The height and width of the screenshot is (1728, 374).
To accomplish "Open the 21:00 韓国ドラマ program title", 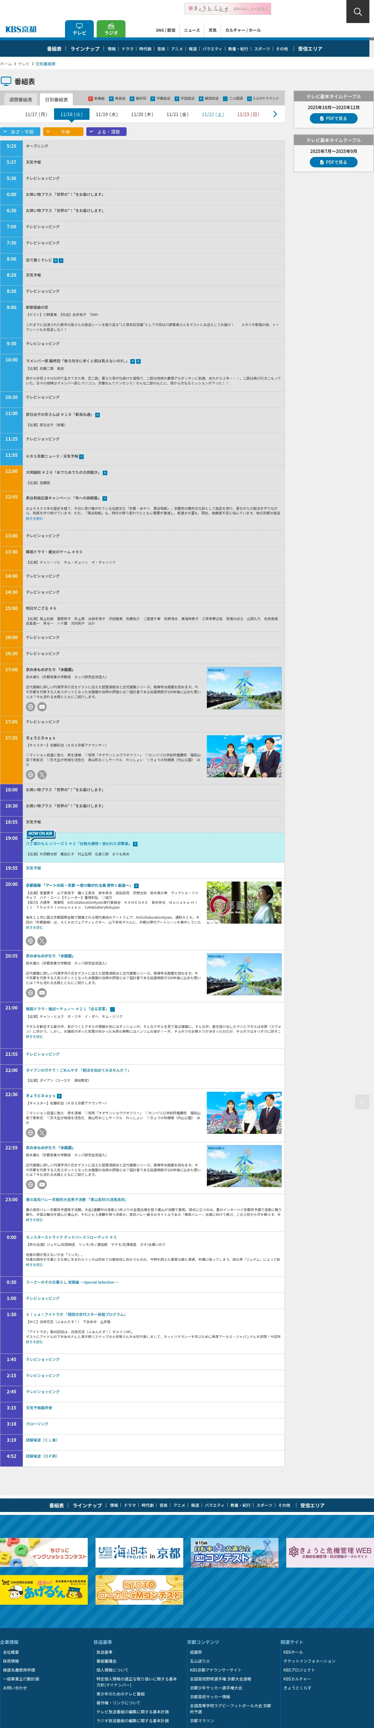I will pyautogui.click(x=67, y=1008).
